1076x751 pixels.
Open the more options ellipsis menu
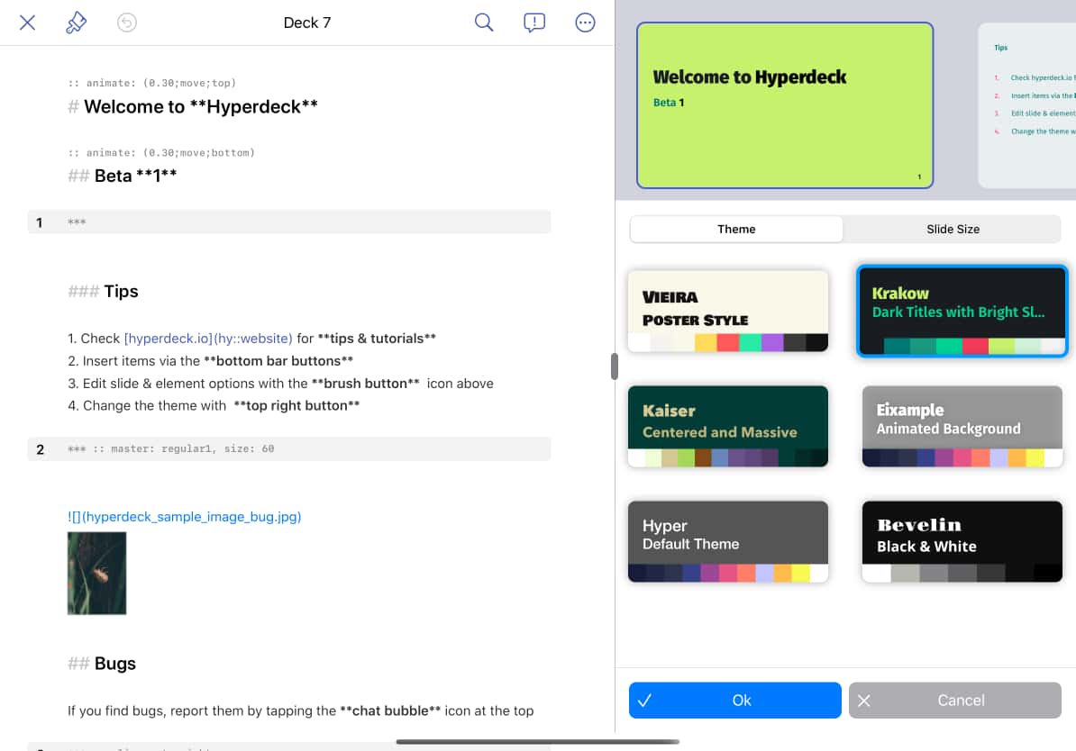[x=585, y=23]
